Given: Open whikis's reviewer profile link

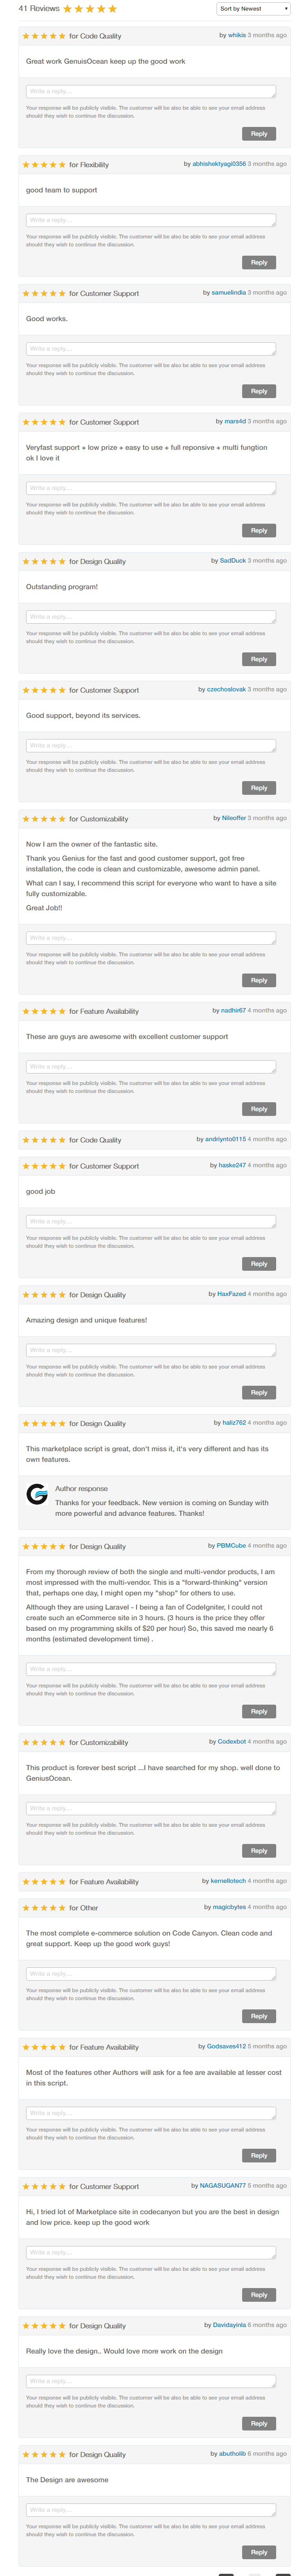Looking at the screenshot, I should coord(237,35).
